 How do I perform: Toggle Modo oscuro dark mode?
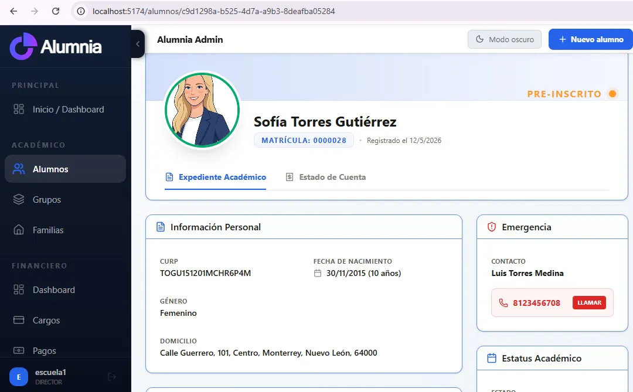(504, 40)
